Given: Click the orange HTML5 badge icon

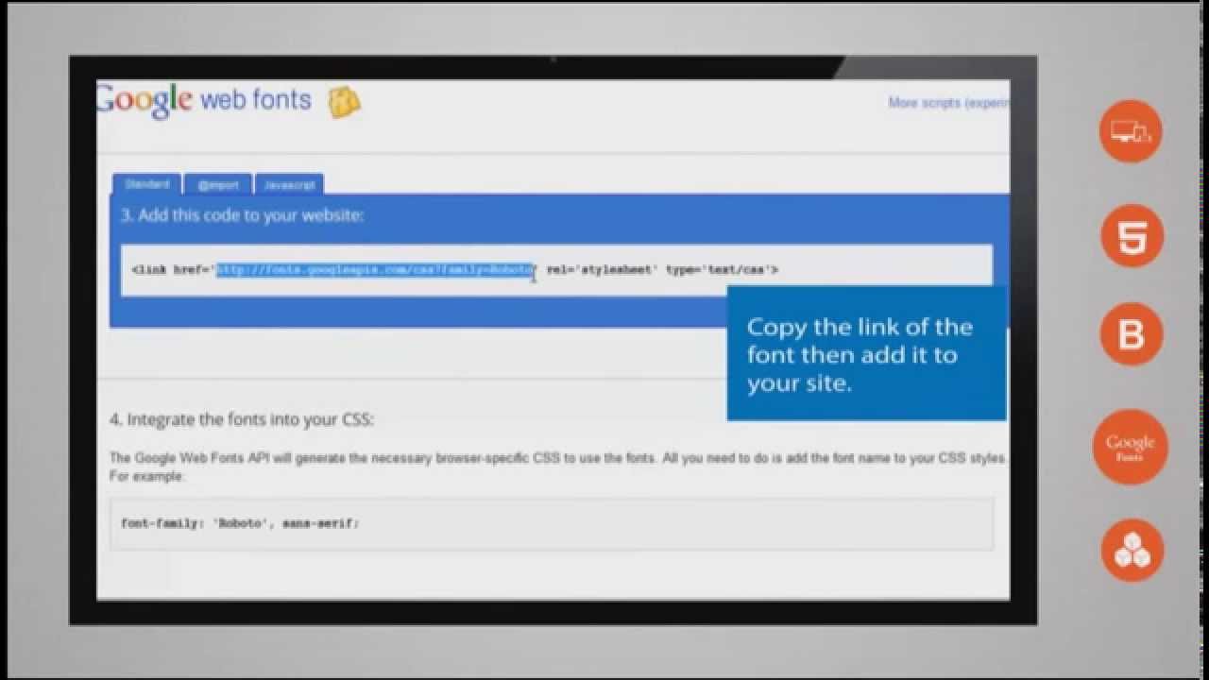Looking at the screenshot, I should click(1131, 235).
